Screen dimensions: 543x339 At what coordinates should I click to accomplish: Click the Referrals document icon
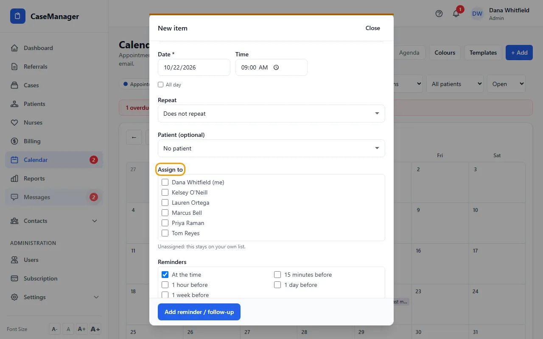[x=14, y=67]
